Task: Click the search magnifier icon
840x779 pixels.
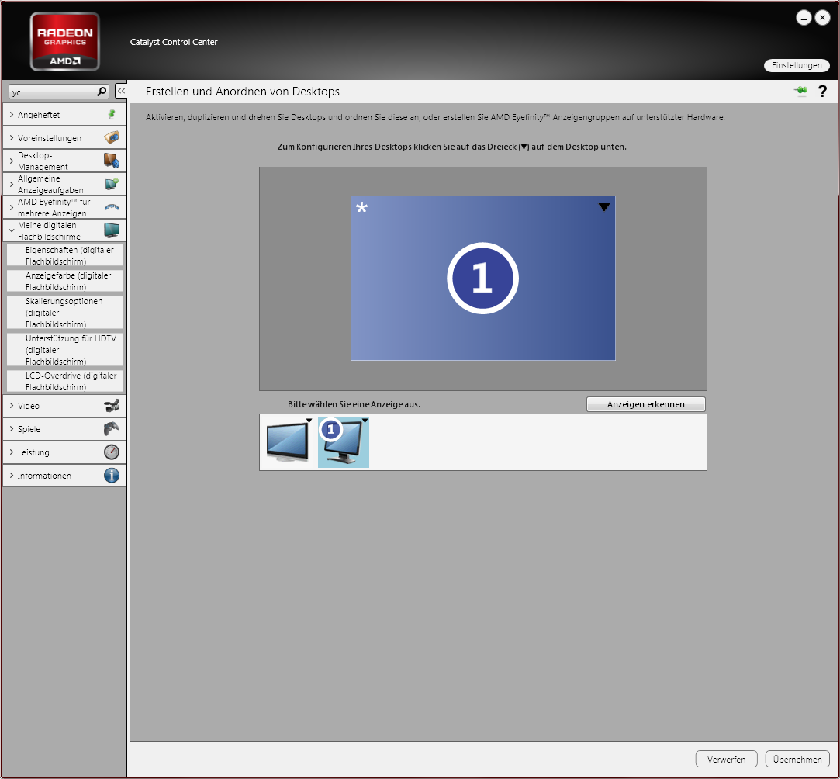Action: pyautogui.click(x=102, y=92)
